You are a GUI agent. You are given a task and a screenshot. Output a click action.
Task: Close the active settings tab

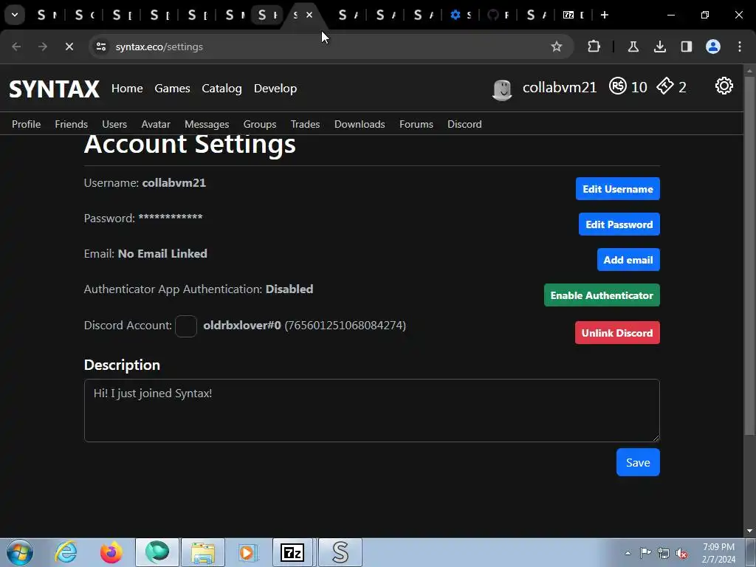pyautogui.click(x=309, y=15)
